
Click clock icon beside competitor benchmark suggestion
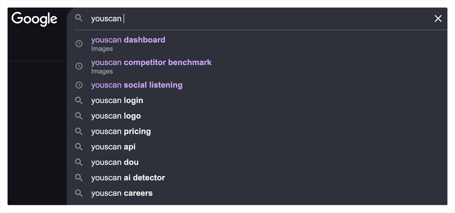(79, 66)
